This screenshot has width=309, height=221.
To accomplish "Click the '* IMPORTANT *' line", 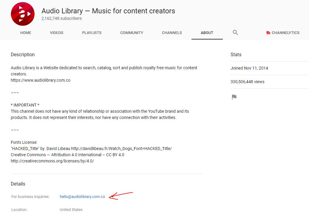I will click(25, 105).
